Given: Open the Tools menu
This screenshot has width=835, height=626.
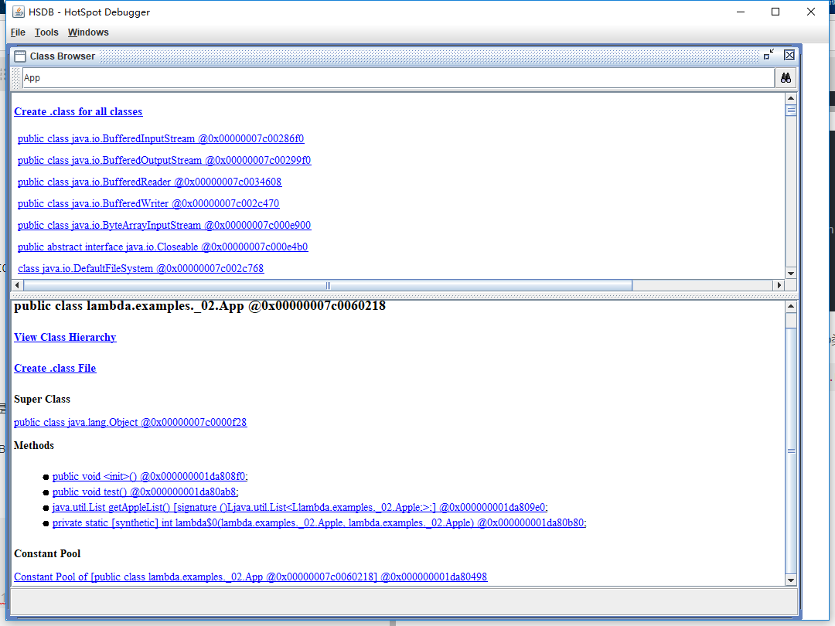Looking at the screenshot, I should click(x=46, y=32).
